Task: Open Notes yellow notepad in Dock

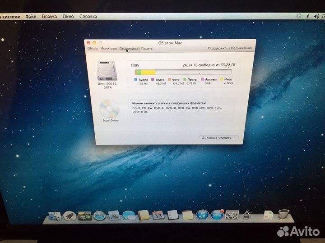Action: 188,215
